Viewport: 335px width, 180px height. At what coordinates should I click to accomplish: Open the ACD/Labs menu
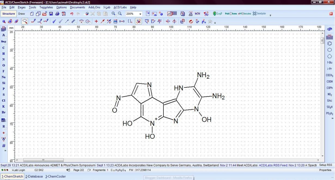pyautogui.click(x=120, y=7)
